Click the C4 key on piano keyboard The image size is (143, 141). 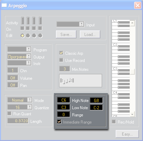click(115, 93)
